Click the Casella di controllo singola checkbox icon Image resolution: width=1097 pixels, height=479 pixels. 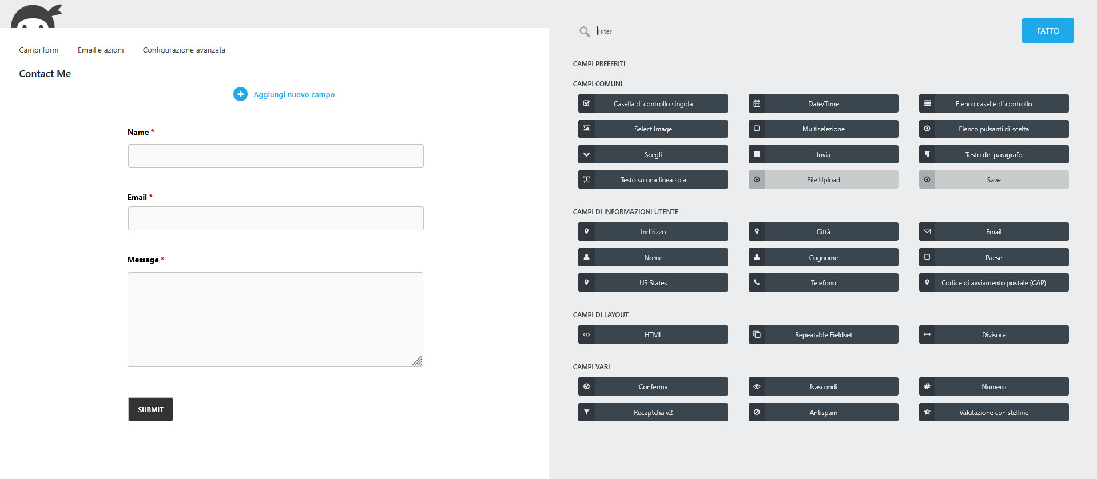click(x=586, y=103)
